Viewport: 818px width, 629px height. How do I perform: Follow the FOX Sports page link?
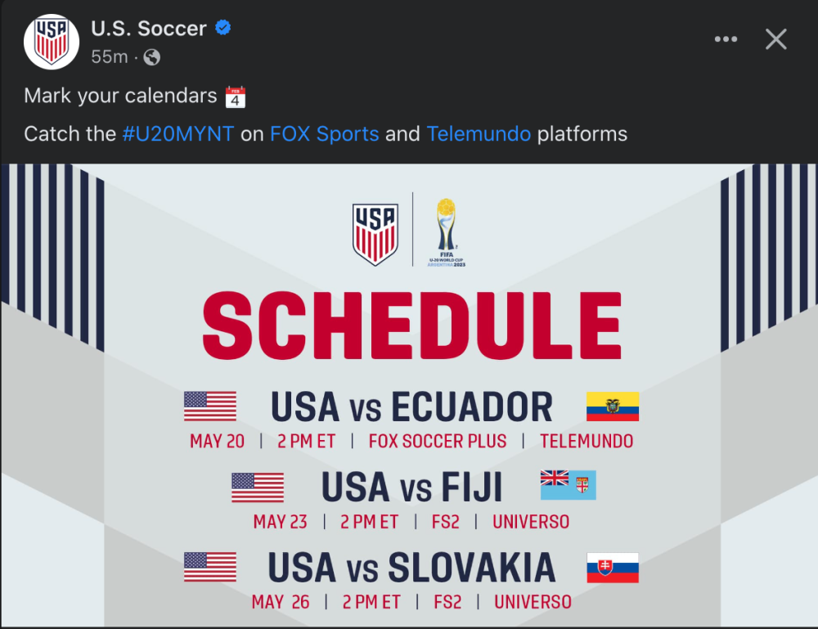click(x=324, y=134)
